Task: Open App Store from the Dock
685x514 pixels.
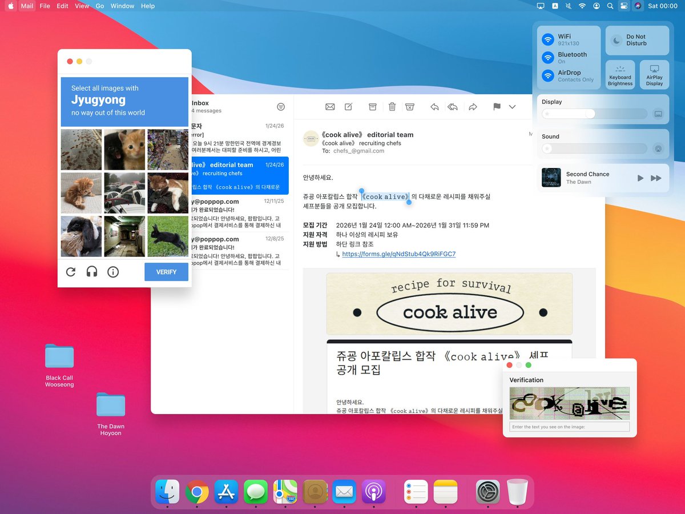Action: point(227,491)
